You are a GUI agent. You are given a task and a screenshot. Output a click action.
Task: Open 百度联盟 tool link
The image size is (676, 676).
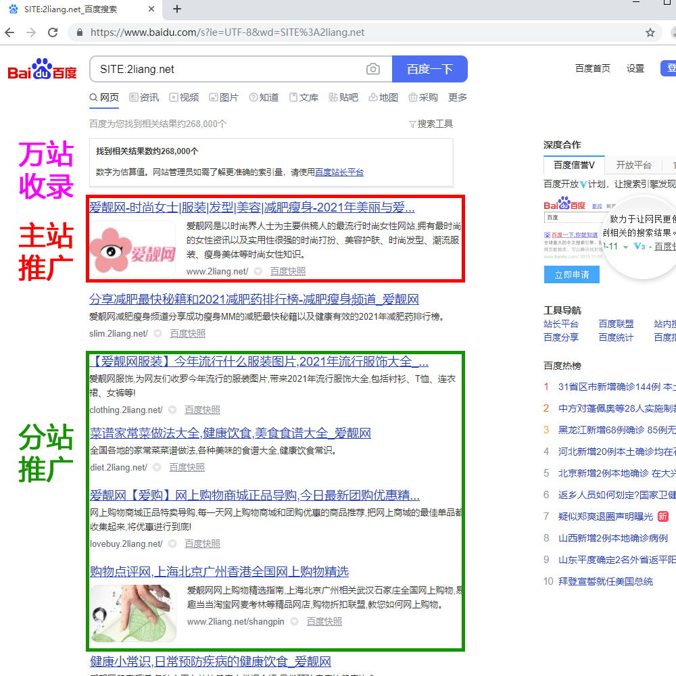point(616,324)
